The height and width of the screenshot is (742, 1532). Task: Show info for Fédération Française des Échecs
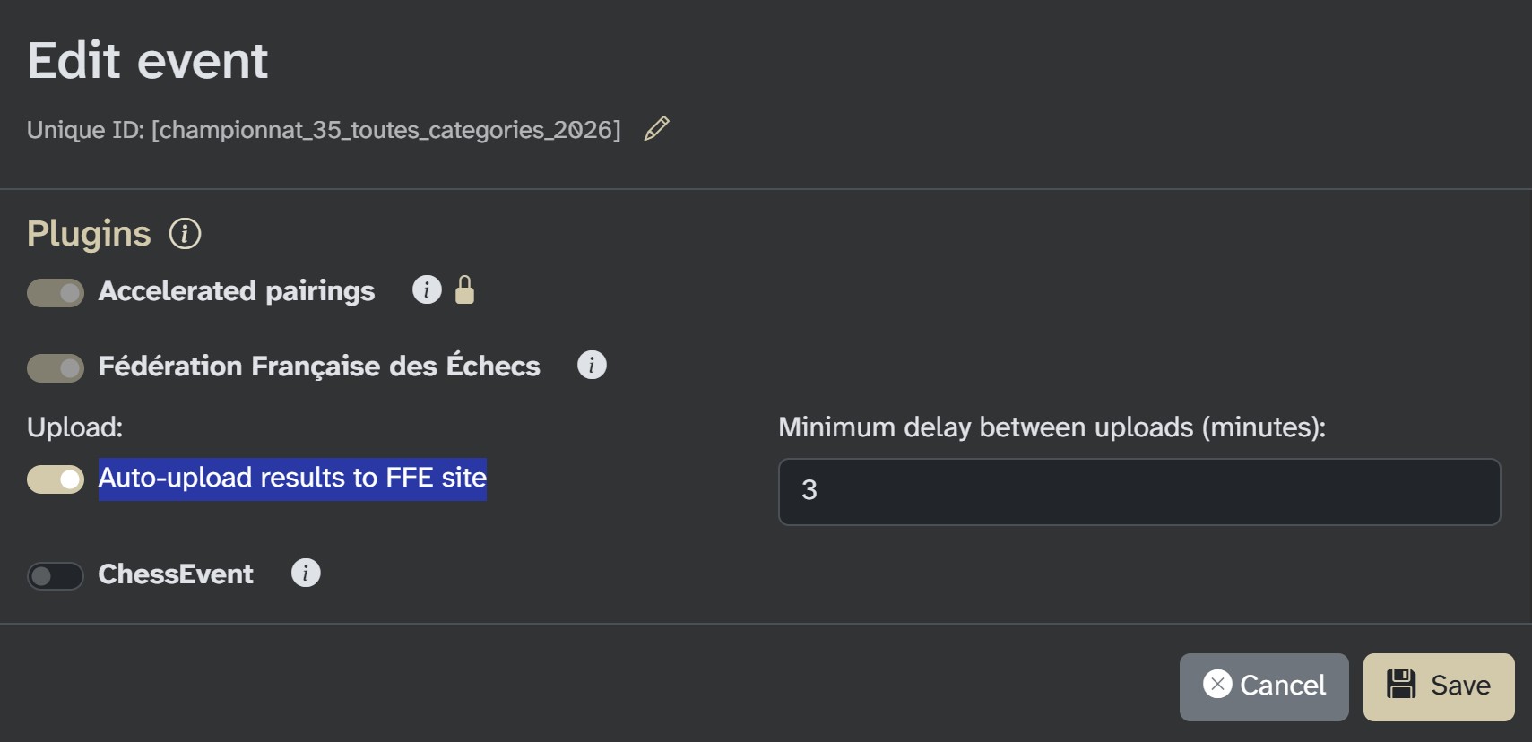pyautogui.click(x=593, y=365)
